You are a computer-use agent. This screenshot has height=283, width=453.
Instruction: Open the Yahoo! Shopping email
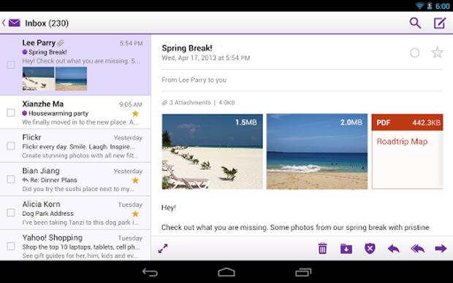[x=75, y=245]
